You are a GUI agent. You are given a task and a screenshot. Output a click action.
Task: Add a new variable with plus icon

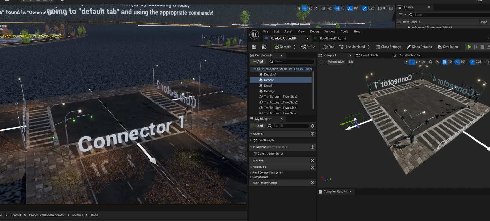(x=312, y=167)
